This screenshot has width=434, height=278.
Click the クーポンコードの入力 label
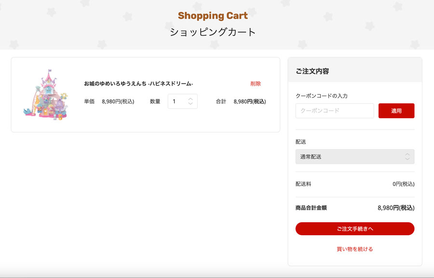[321, 96]
